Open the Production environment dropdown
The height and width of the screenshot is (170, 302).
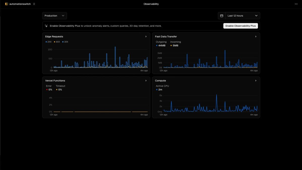click(55, 16)
